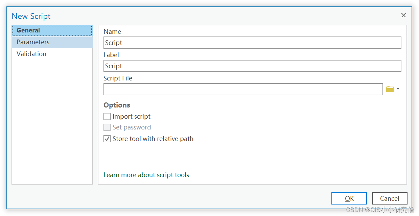Enable the Import script option
Screen dimensions: 419x216
[x=107, y=116]
